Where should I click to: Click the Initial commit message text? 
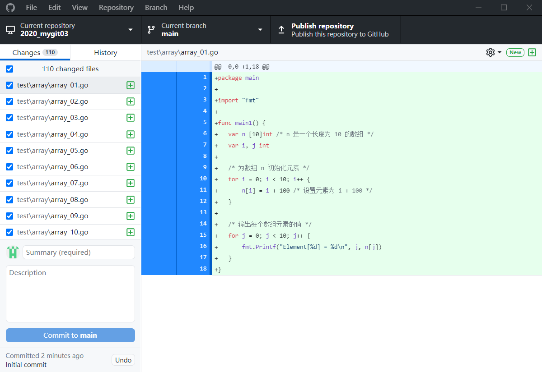click(26, 364)
